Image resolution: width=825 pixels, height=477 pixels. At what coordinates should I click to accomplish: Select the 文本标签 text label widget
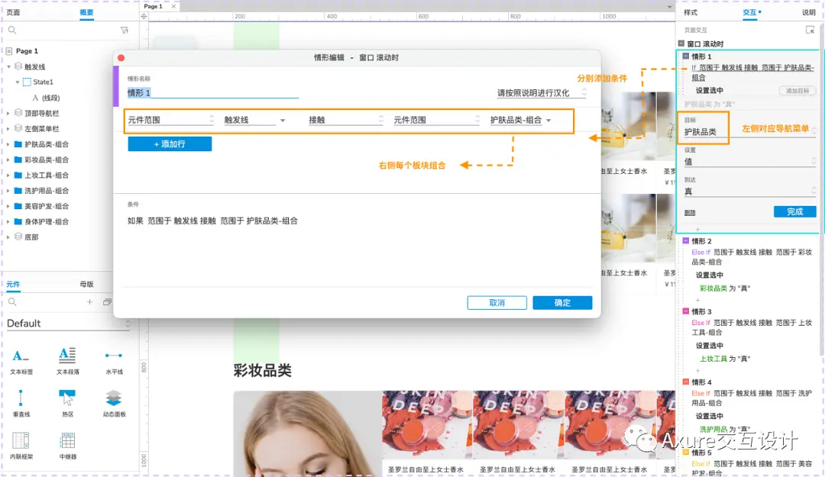click(21, 359)
